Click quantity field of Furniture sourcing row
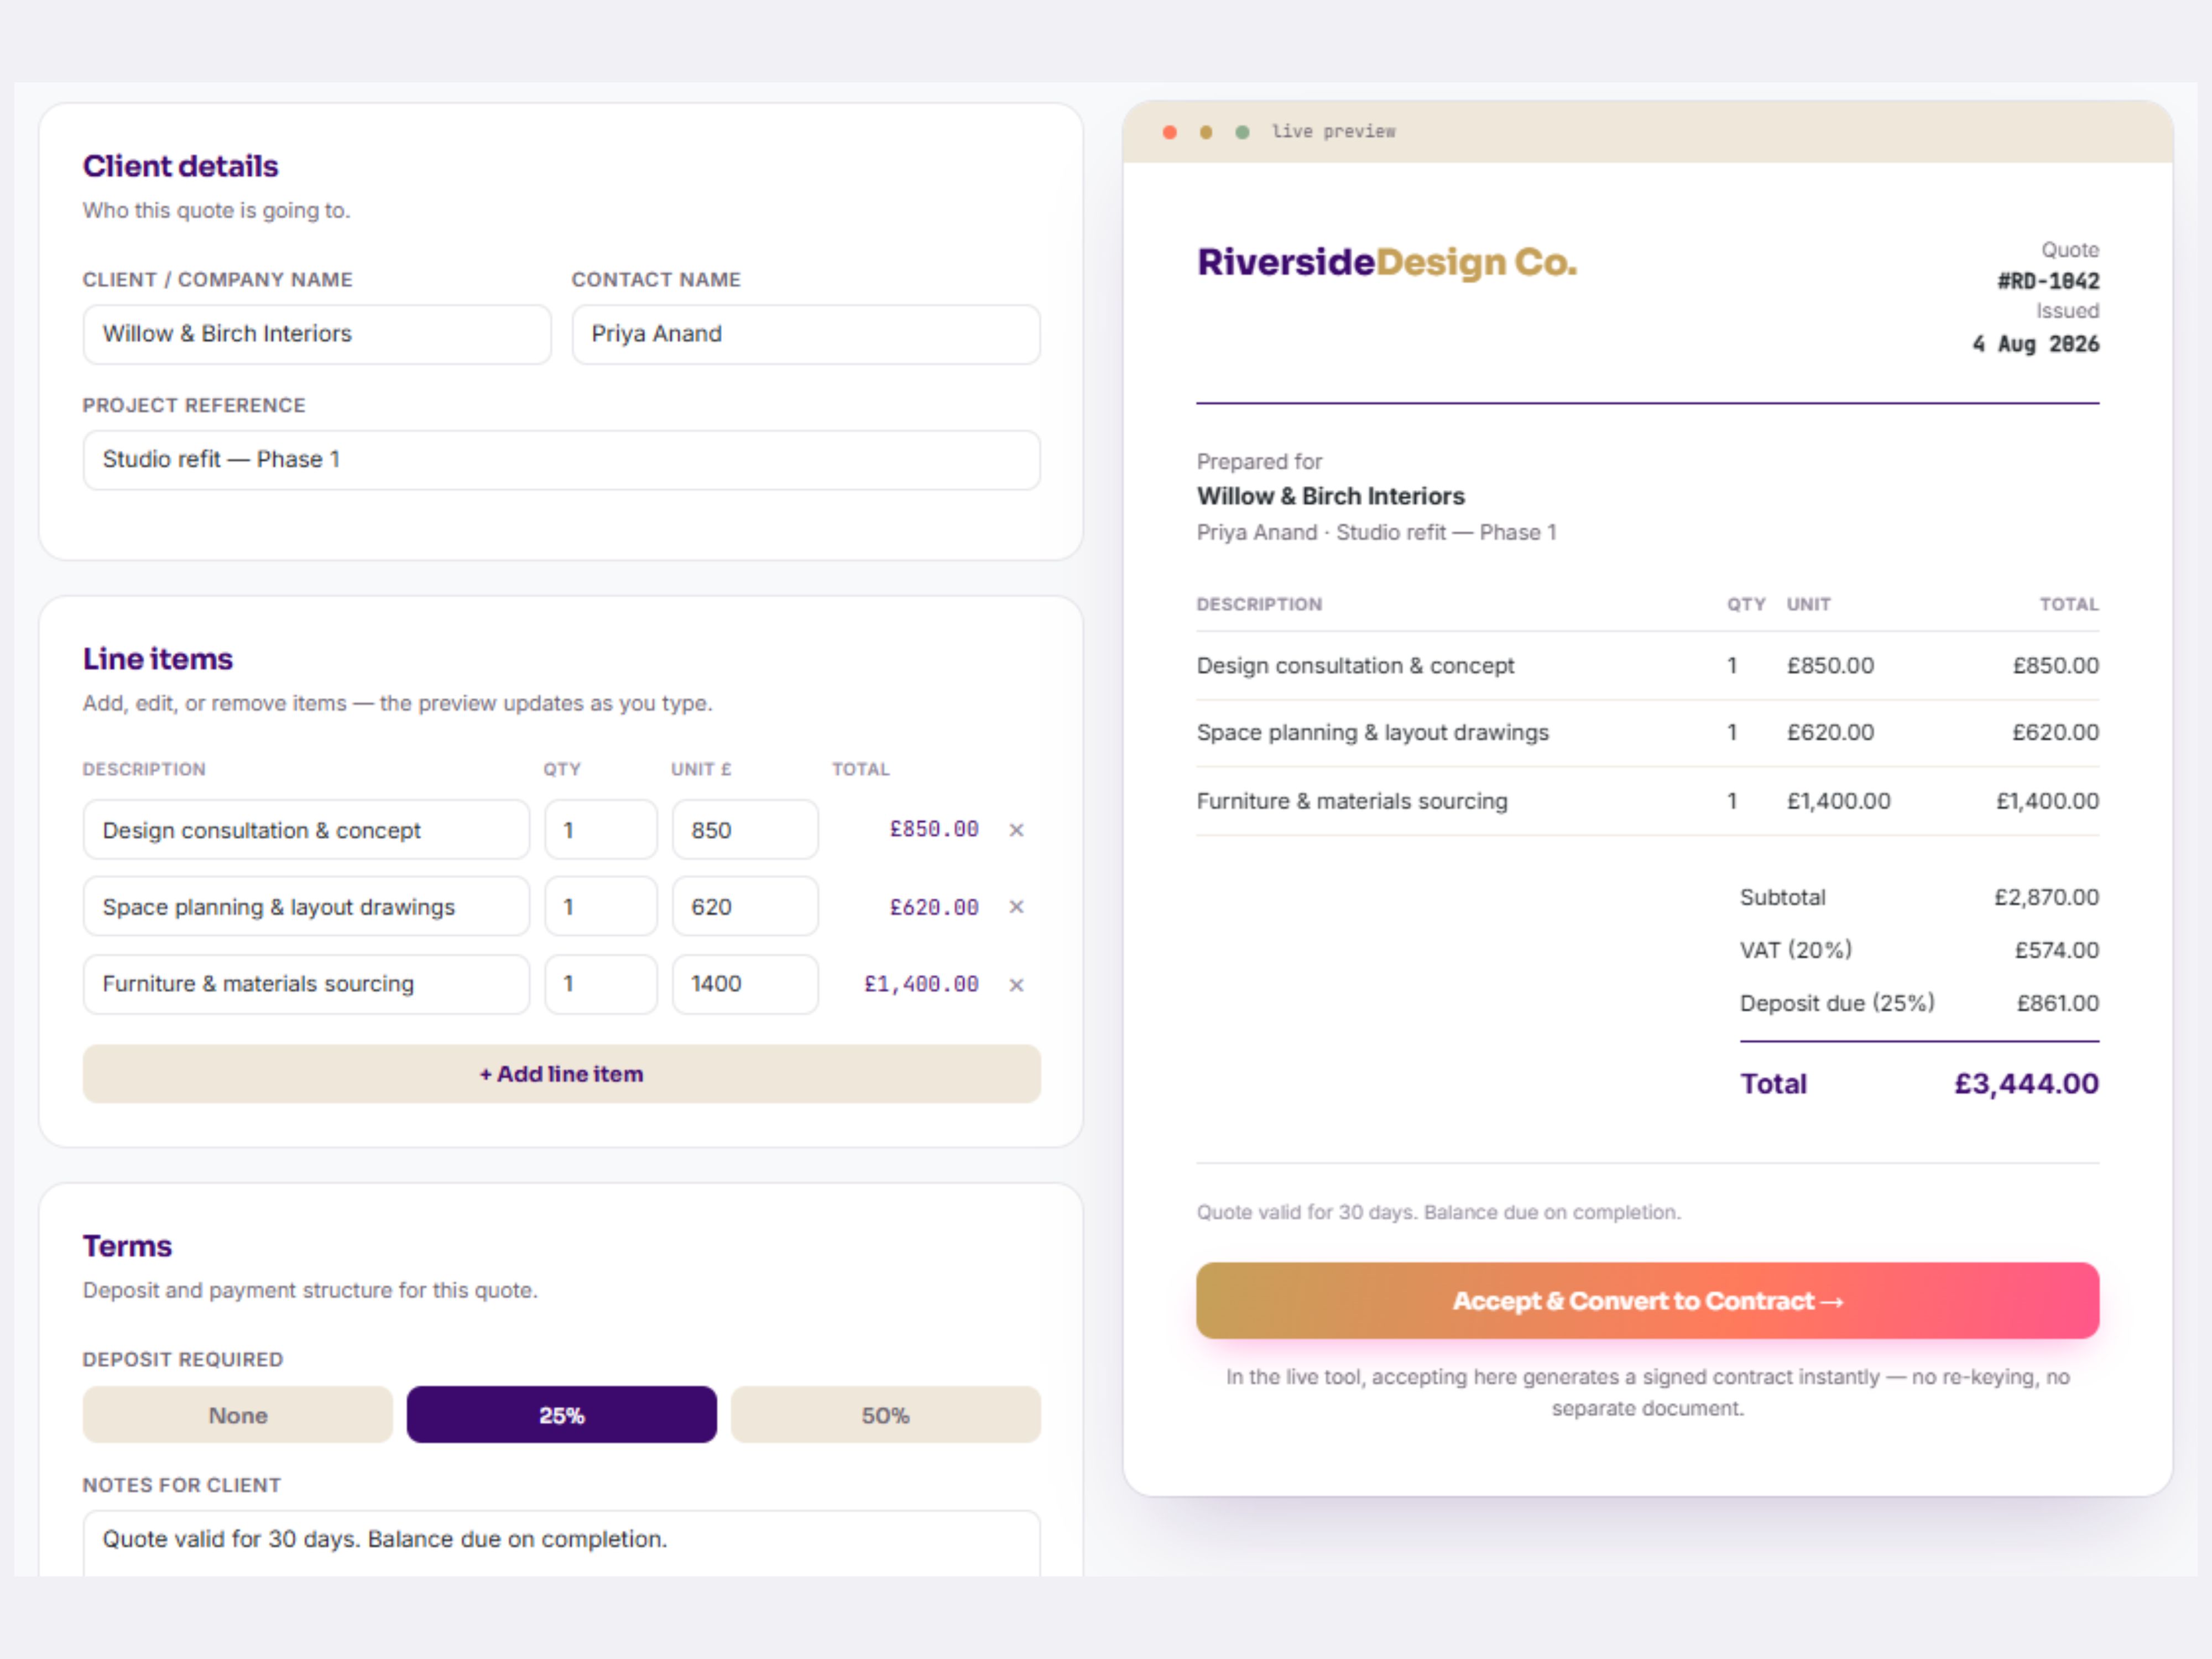 (601, 985)
